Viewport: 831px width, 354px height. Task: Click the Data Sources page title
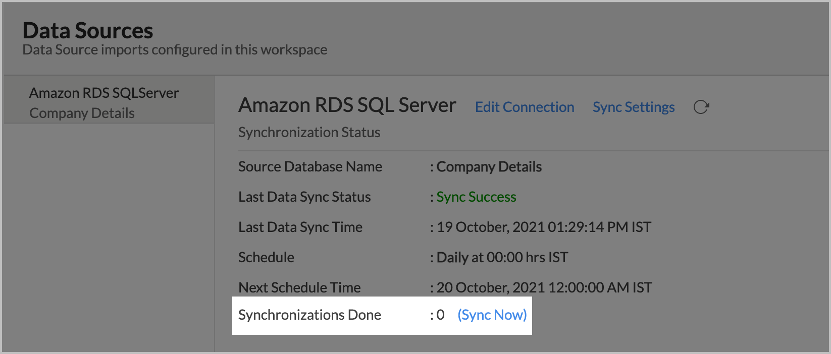point(88,30)
